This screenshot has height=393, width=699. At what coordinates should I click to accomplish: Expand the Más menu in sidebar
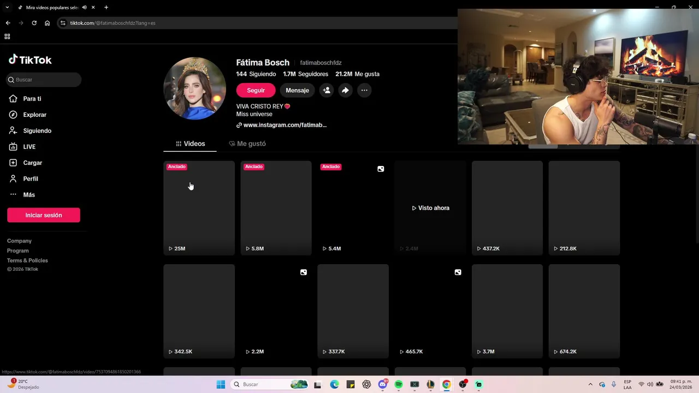click(22, 195)
